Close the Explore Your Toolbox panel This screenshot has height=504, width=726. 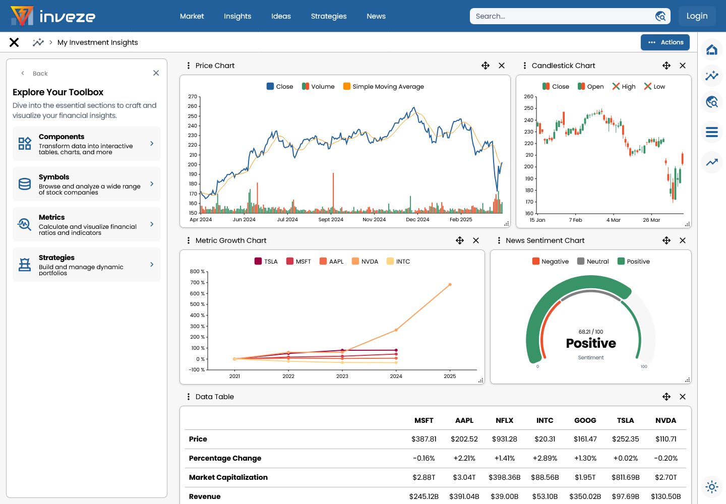(156, 73)
